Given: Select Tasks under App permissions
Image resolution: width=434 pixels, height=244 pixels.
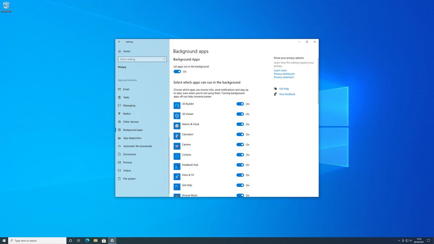Looking at the screenshot, I should (126, 97).
